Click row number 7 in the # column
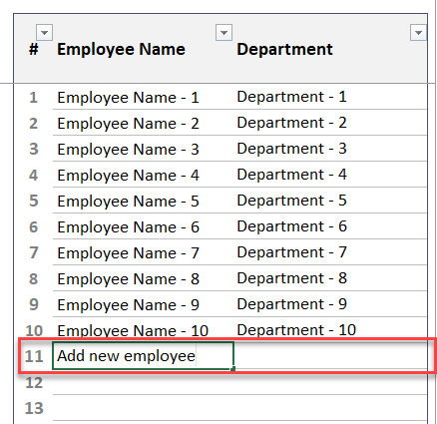Viewport: 437px width, 424px height. coord(34,253)
